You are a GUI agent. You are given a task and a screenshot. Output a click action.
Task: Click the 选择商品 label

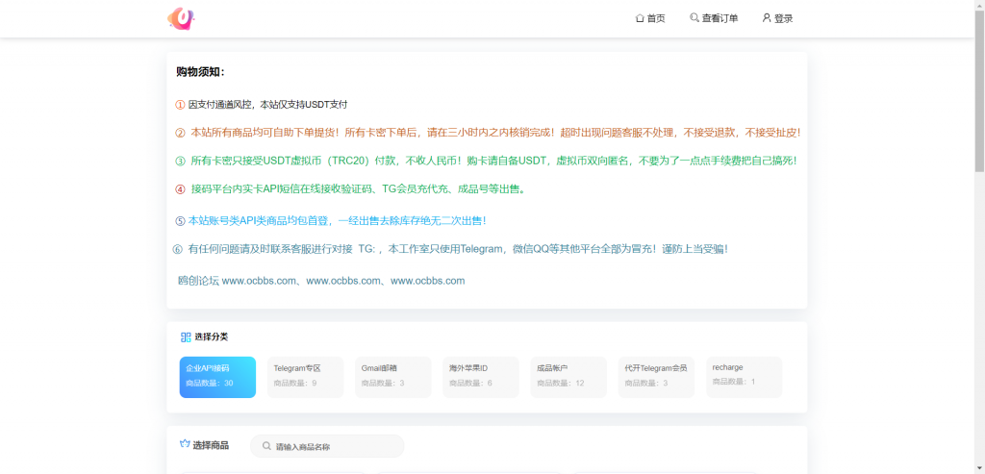[x=211, y=446]
